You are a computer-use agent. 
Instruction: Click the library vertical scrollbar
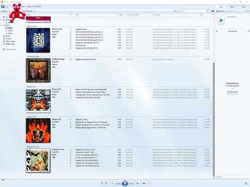coord(214,119)
